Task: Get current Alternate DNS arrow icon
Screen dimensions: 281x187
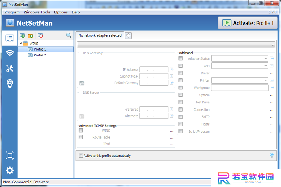Action: 171,116
